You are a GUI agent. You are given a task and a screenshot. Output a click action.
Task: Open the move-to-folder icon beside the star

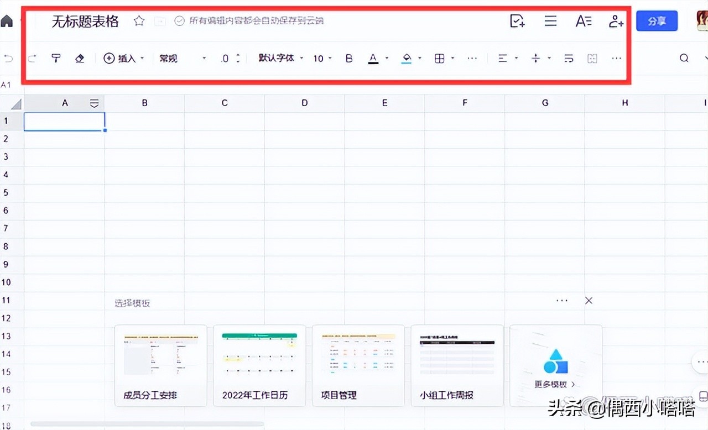click(x=160, y=21)
